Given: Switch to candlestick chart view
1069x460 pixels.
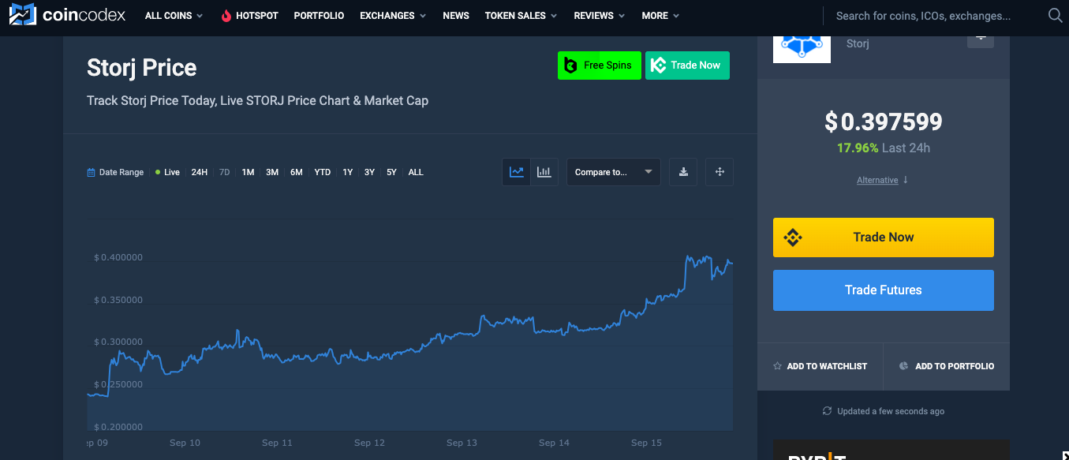Looking at the screenshot, I should (x=544, y=172).
